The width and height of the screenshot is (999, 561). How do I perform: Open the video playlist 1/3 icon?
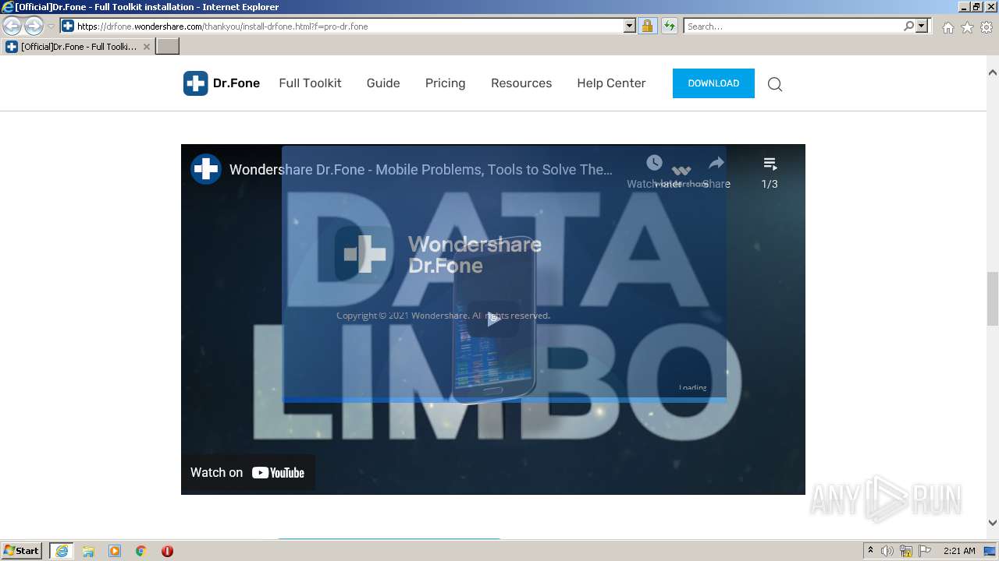click(770, 164)
